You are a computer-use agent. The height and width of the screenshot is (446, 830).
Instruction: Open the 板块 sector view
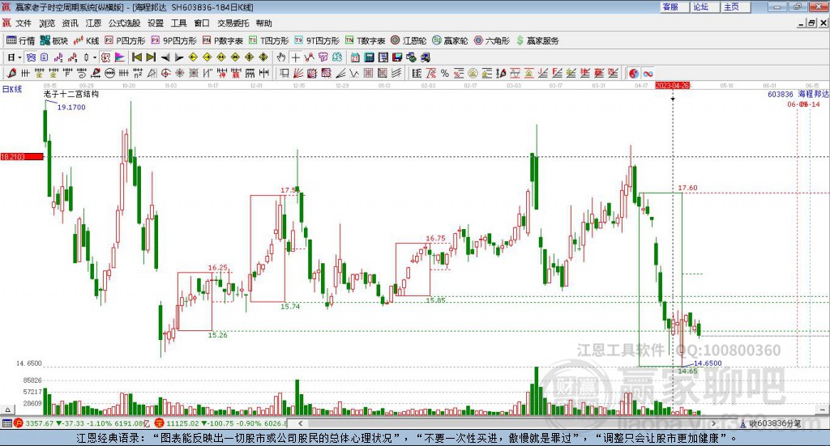54,40
